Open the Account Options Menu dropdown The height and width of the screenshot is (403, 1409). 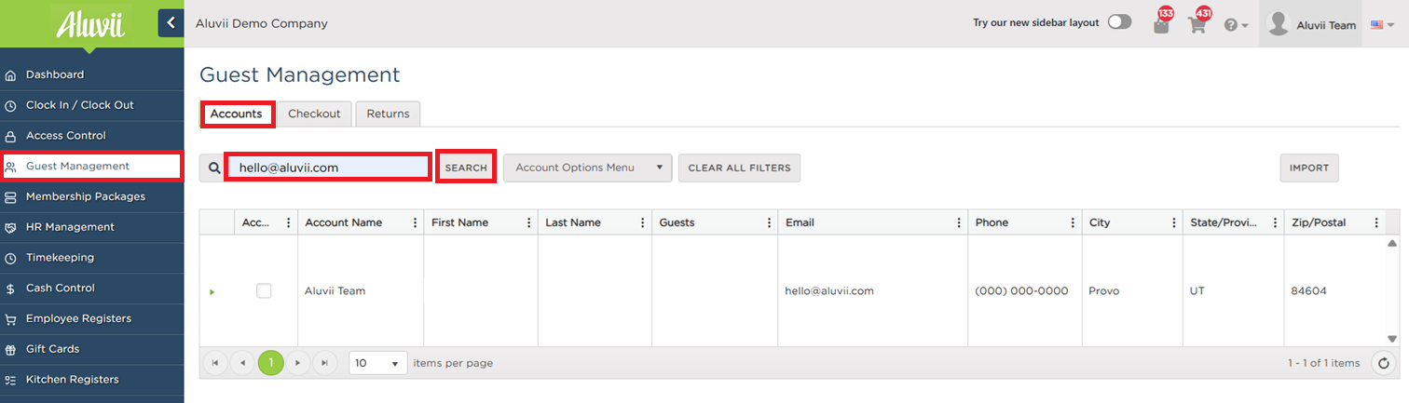[587, 168]
